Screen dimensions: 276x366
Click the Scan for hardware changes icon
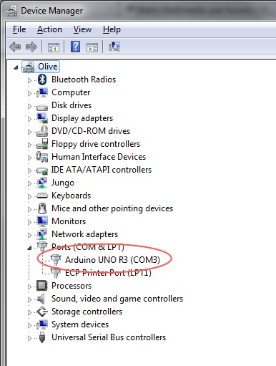click(x=114, y=47)
